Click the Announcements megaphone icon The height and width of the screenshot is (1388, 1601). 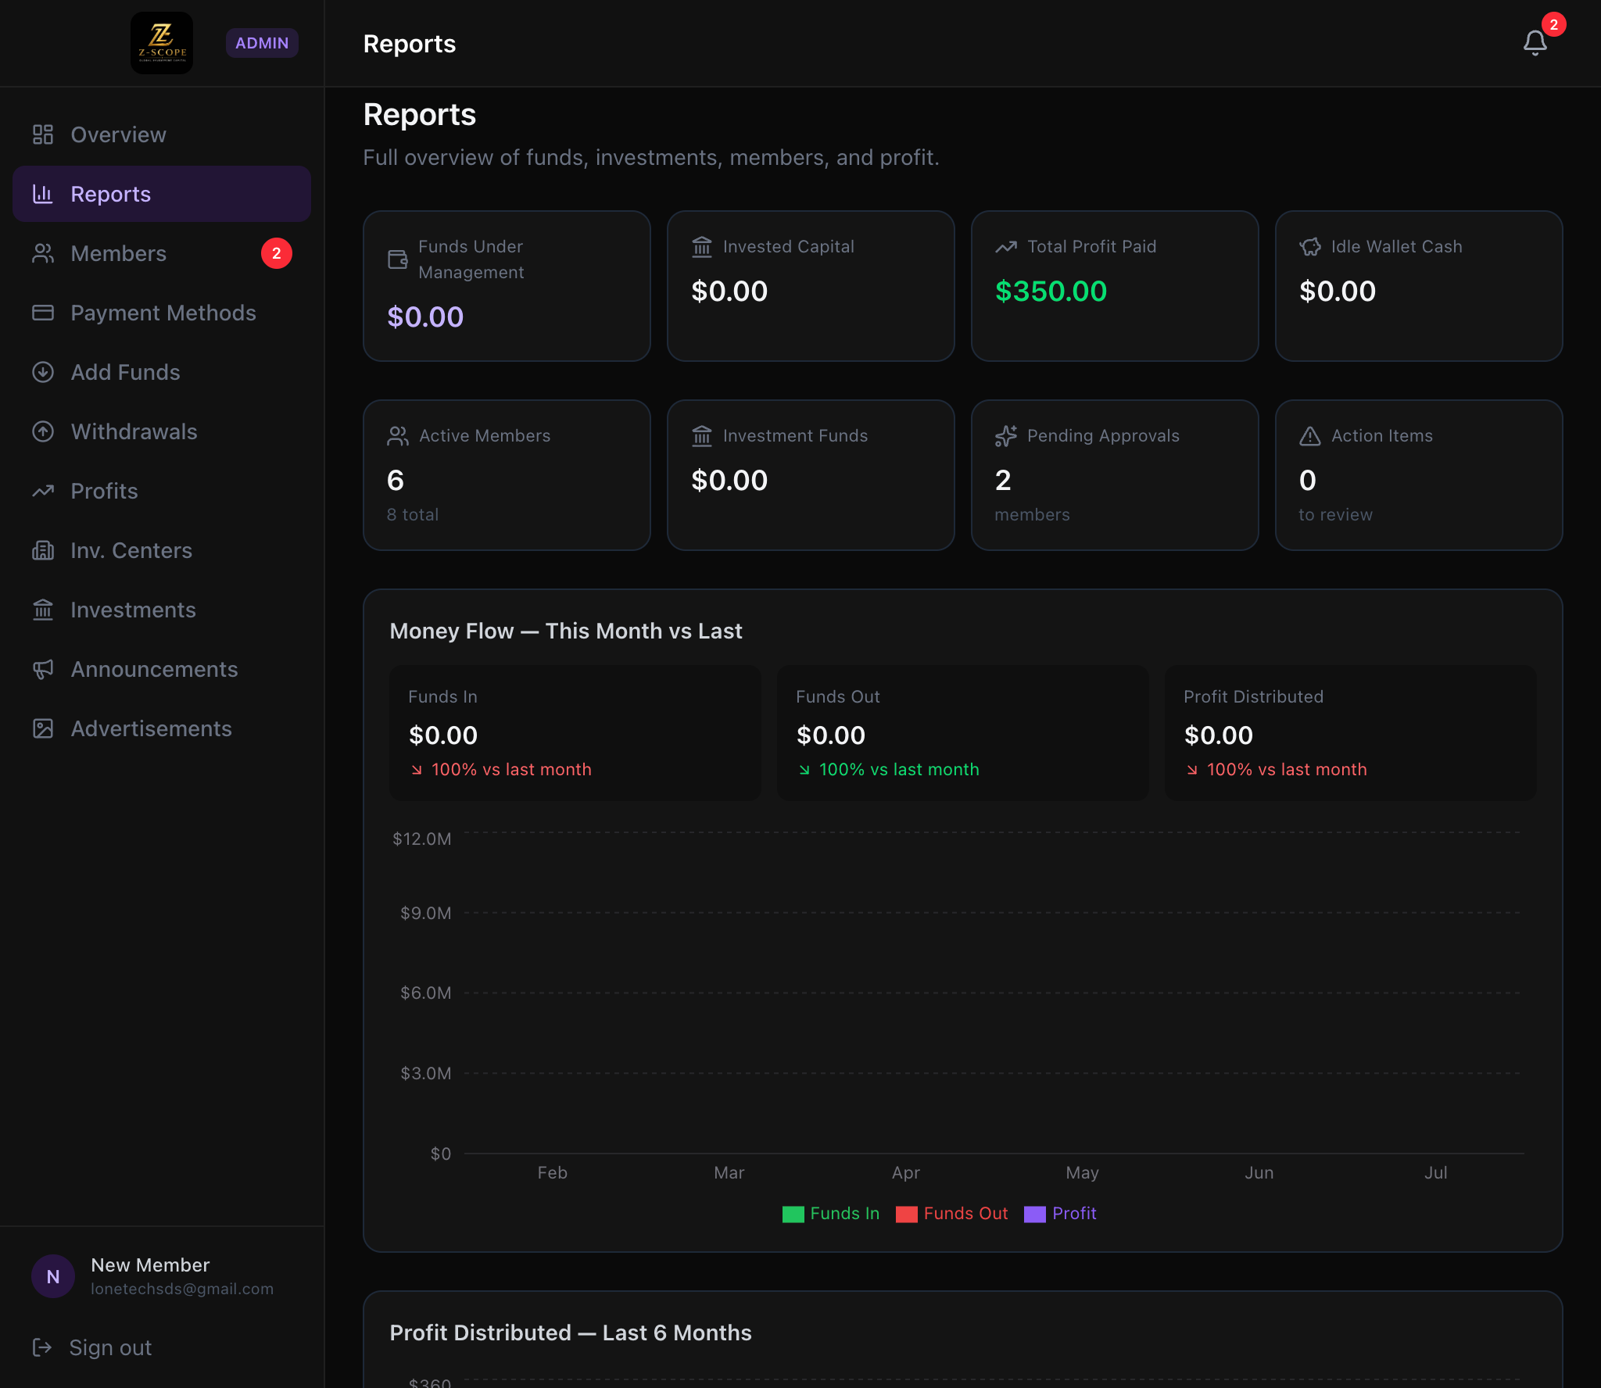point(43,669)
